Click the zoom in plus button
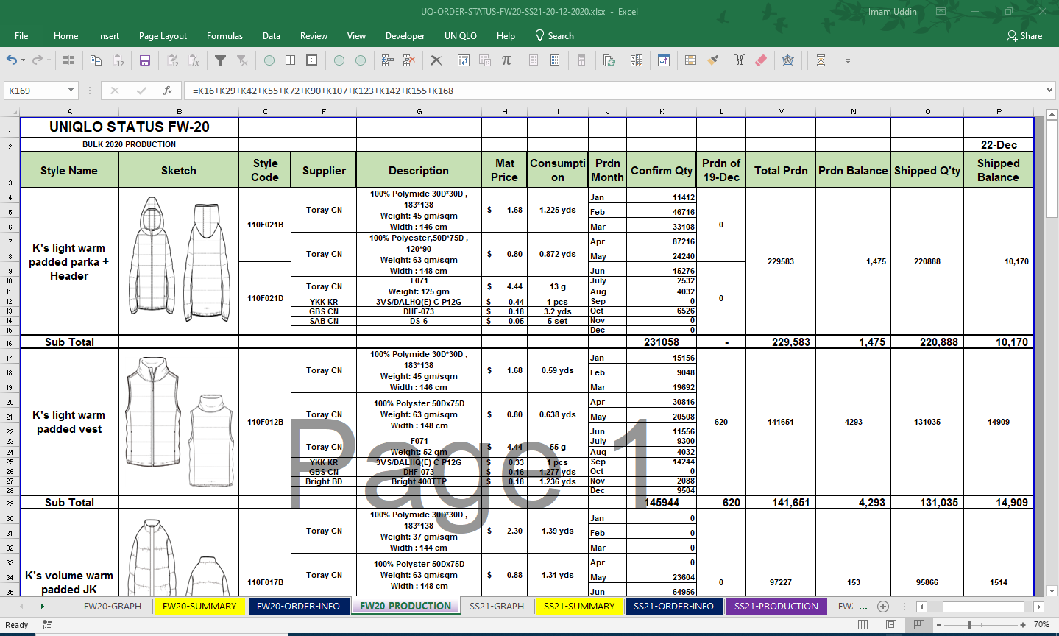Screen dimensions: 1059x636 point(1023,624)
